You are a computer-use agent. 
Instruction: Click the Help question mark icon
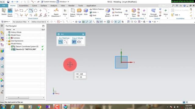point(184,6)
